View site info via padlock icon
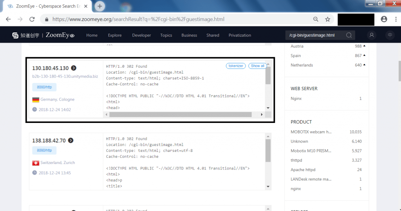Image resolution: width=401 pixels, height=211 pixels. (47, 19)
